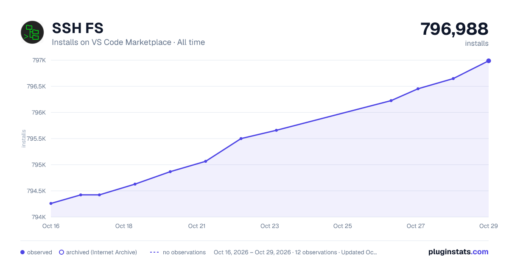
Task: Click the vertical 'installs' y-axis title
Action: [x=24, y=139]
